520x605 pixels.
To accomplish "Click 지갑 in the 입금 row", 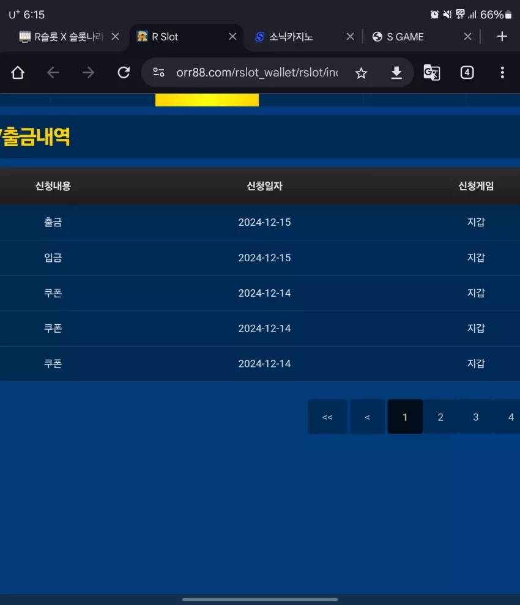I will click(x=476, y=258).
